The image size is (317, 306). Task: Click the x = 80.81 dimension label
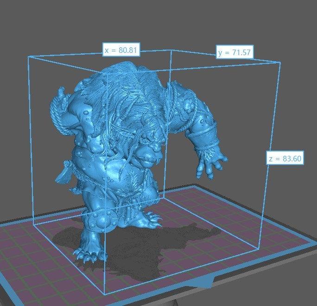tap(122, 50)
